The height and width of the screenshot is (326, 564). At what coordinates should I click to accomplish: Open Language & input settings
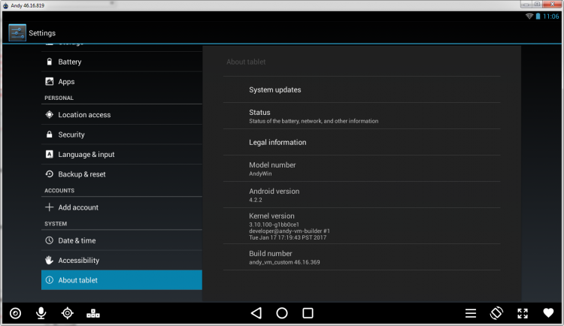point(122,154)
